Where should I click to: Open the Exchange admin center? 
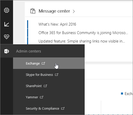tap(49, 63)
